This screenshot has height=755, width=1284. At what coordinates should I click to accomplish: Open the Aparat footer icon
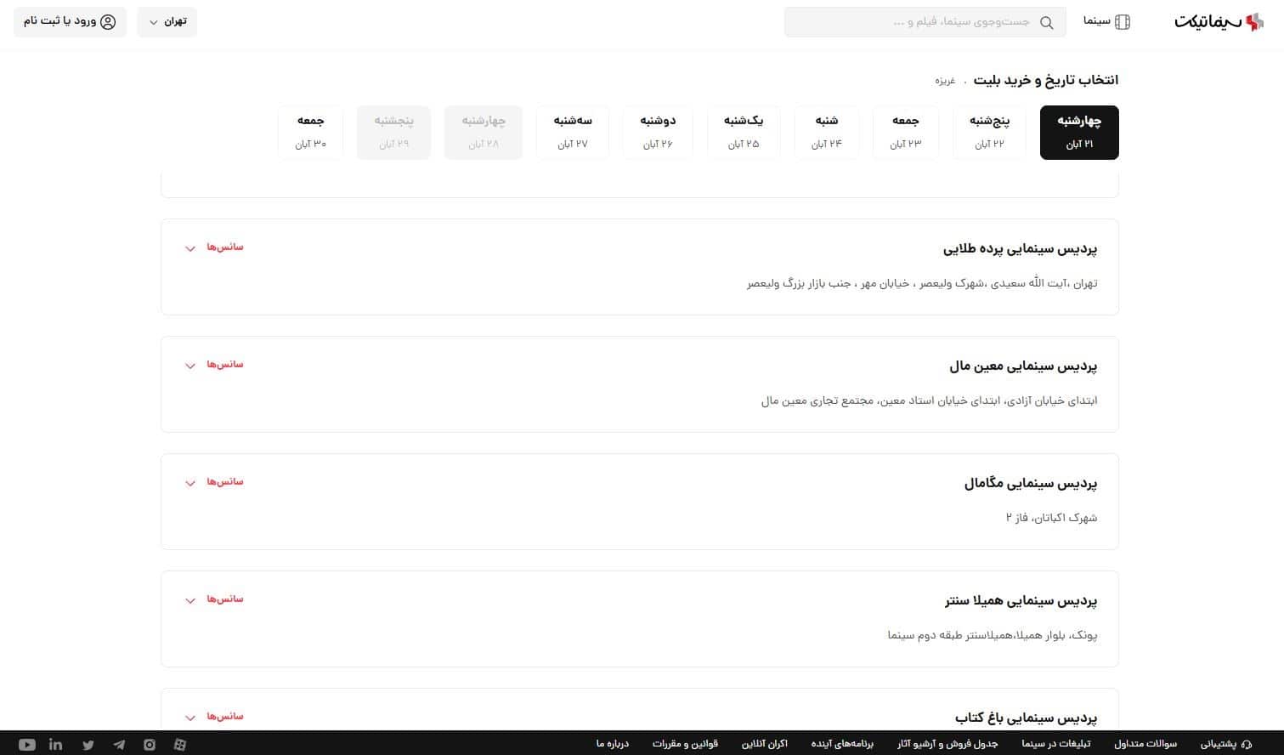point(180,745)
